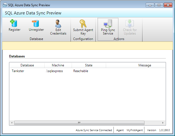175x136 pixels.
Task: Select the Tankster database row
Action: pos(18,71)
